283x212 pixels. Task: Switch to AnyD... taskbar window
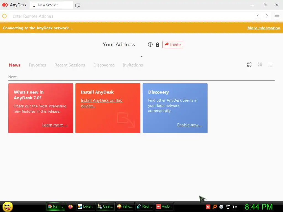point(164,206)
